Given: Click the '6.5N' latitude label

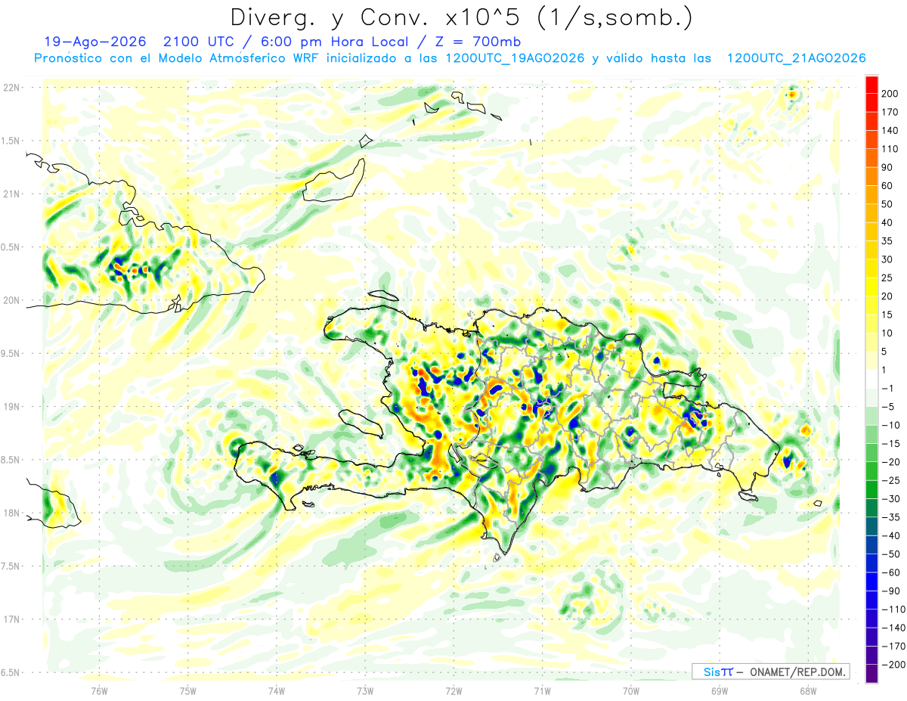Looking at the screenshot, I should pyautogui.click(x=11, y=672).
